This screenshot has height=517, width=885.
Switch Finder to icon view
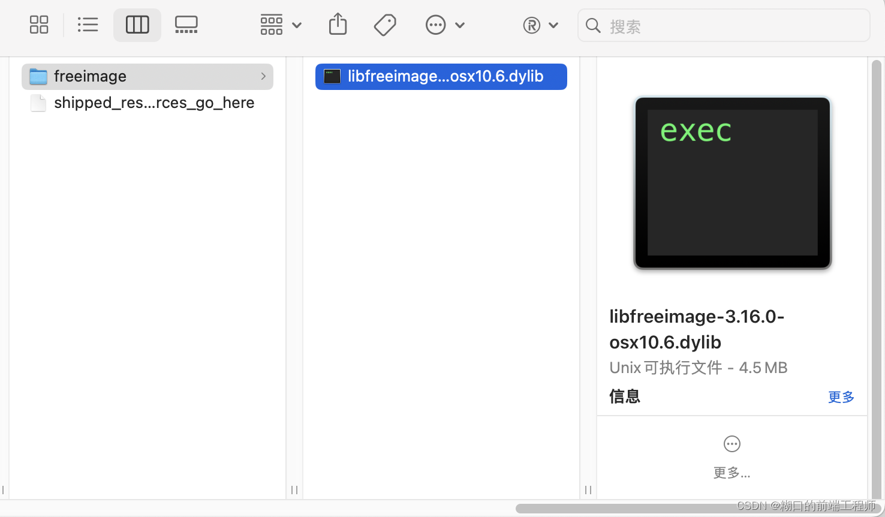point(39,25)
